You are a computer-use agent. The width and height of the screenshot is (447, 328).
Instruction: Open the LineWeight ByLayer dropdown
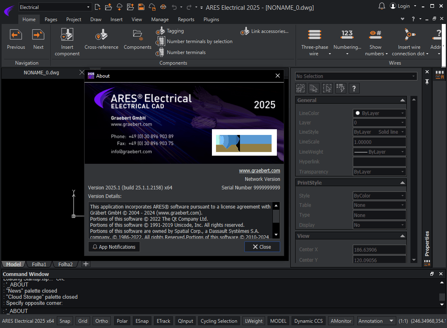click(x=380, y=152)
